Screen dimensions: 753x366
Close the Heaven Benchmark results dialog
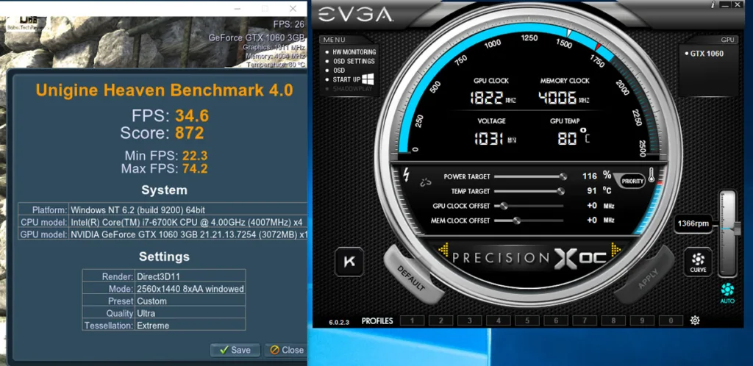(x=286, y=350)
